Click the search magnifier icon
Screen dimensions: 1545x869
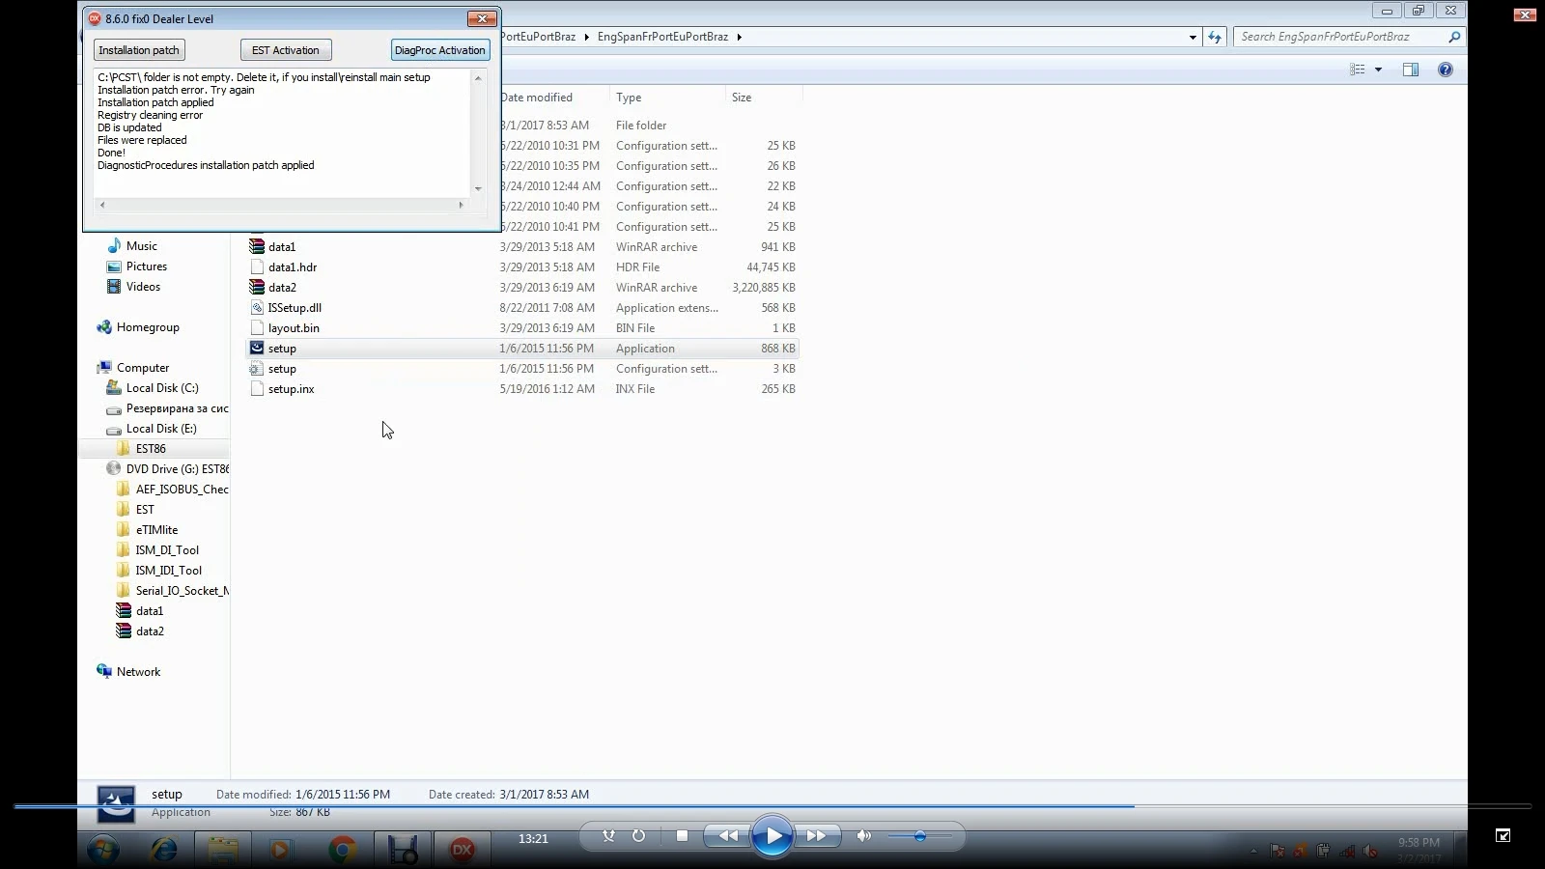(1454, 37)
